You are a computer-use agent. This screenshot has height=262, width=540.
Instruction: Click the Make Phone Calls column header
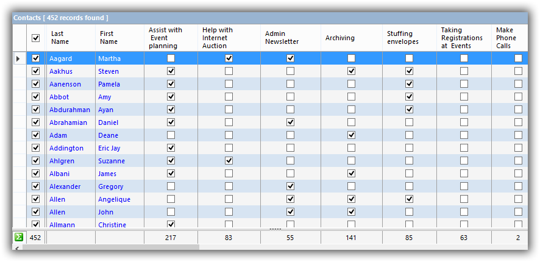coord(506,38)
